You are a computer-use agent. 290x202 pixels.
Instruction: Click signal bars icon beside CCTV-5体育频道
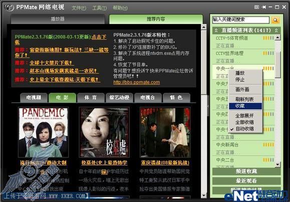(x=268, y=38)
